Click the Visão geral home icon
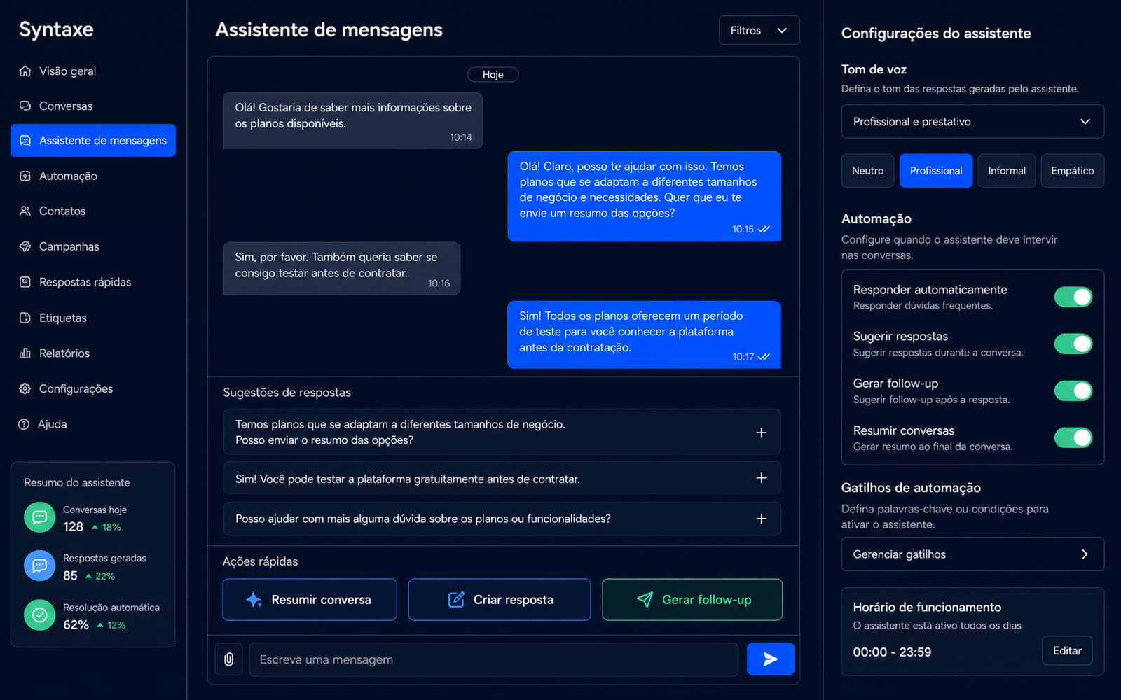 tap(25, 71)
